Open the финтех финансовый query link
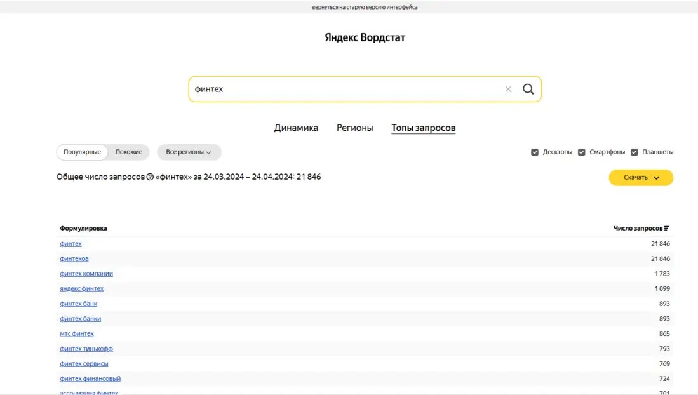This screenshot has height=395, width=698. point(90,378)
